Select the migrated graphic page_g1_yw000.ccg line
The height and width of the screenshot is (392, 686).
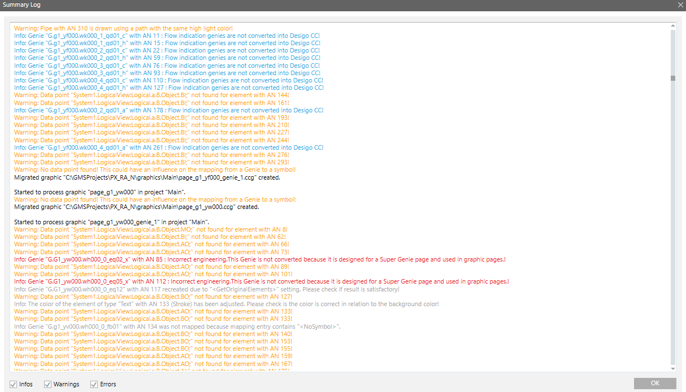[136, 207]
